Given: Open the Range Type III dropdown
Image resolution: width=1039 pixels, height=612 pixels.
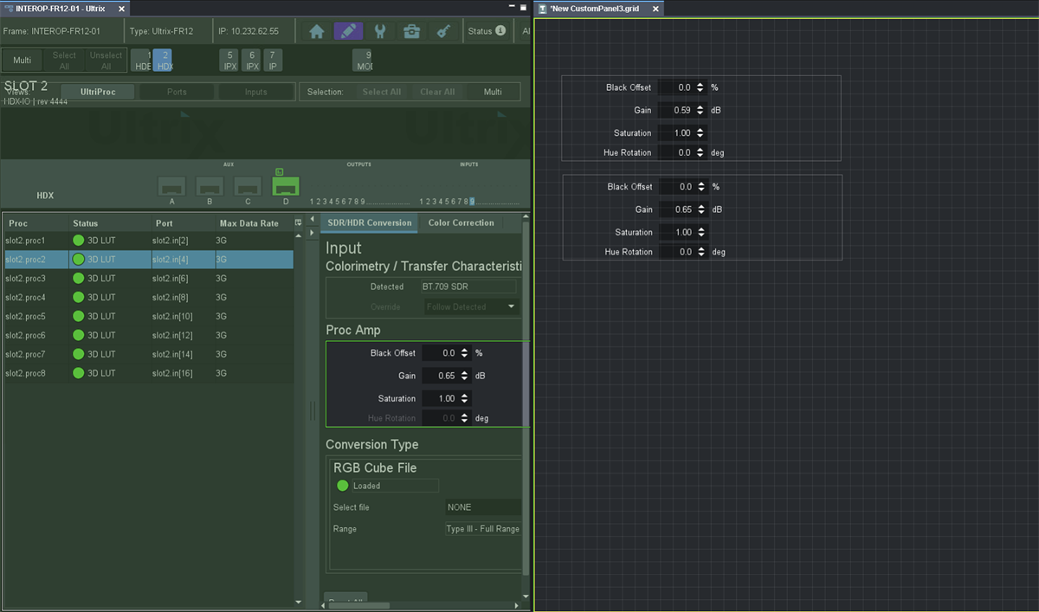Looking at the screenshot, I should tap(483, 529).
